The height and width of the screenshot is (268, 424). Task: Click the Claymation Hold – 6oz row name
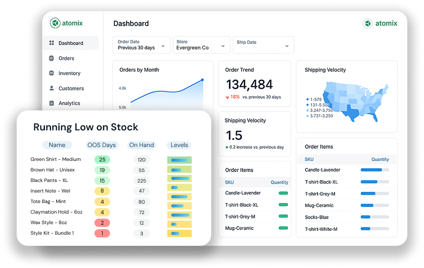(x=56, y=212)
